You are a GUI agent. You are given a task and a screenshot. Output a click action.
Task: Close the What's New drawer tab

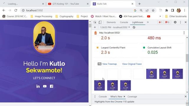tap(124, 97)
